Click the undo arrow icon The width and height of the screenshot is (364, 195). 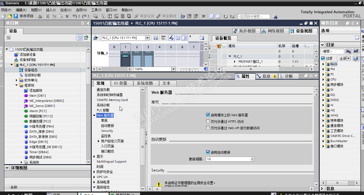pos(75,16)
